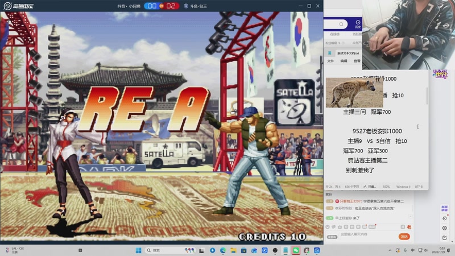The image size is (455, 256).
Task: Click the text line '冠军700 亚军300'
Action: click(x=365, y=151)
